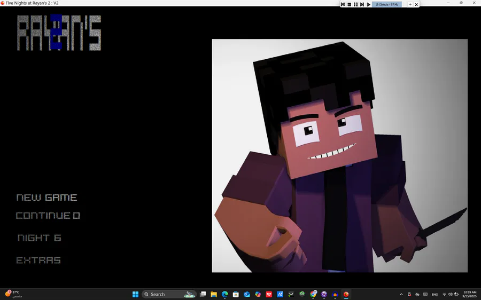Launch Microsoft Edge from taskbar
The width and height of the screenshot is (481, 300).
225,294
